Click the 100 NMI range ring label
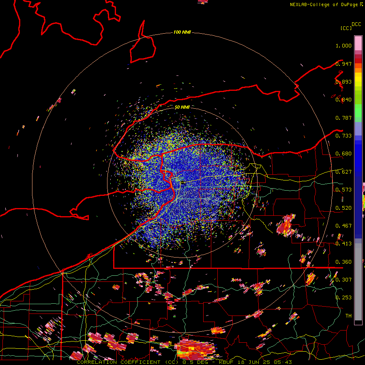 tap(182, 32)
